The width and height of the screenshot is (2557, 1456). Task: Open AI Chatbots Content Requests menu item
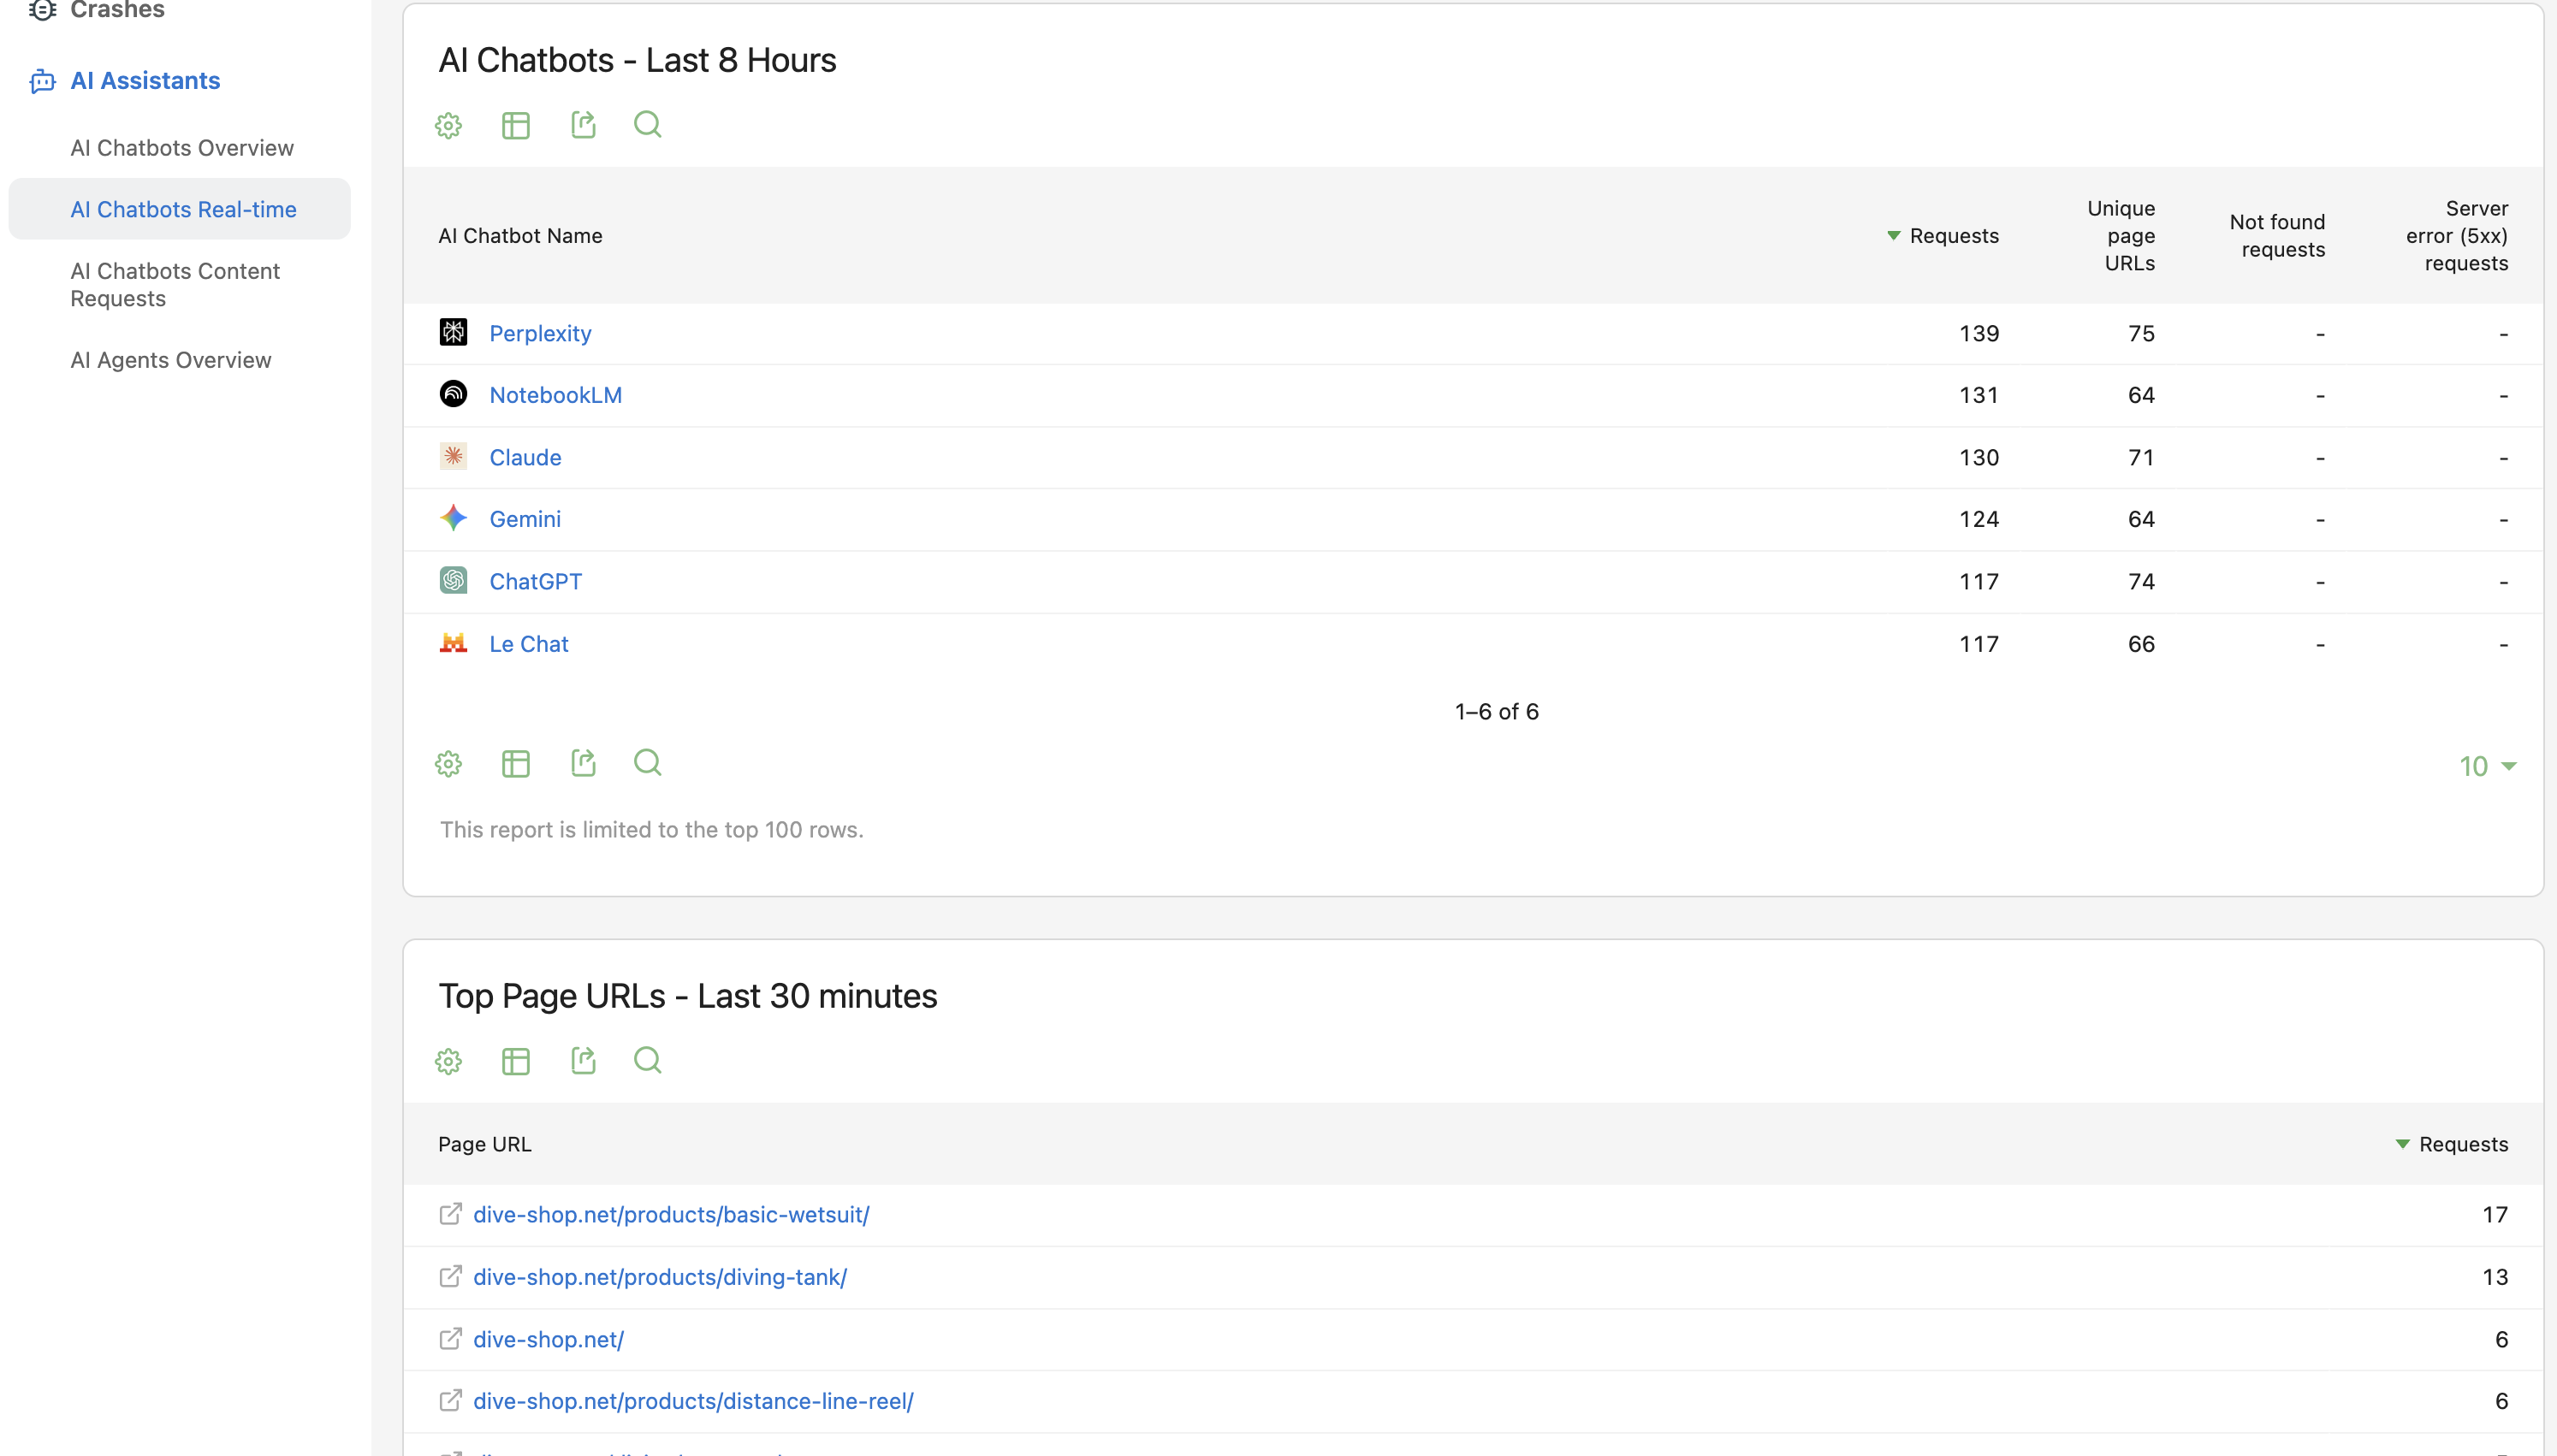pos(175,285)
